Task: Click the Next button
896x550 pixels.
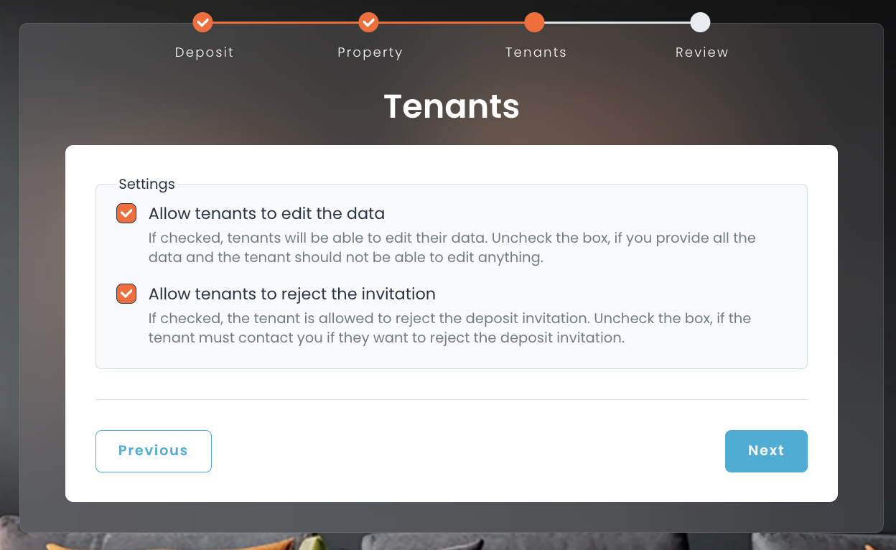Action: click(766, 451)
